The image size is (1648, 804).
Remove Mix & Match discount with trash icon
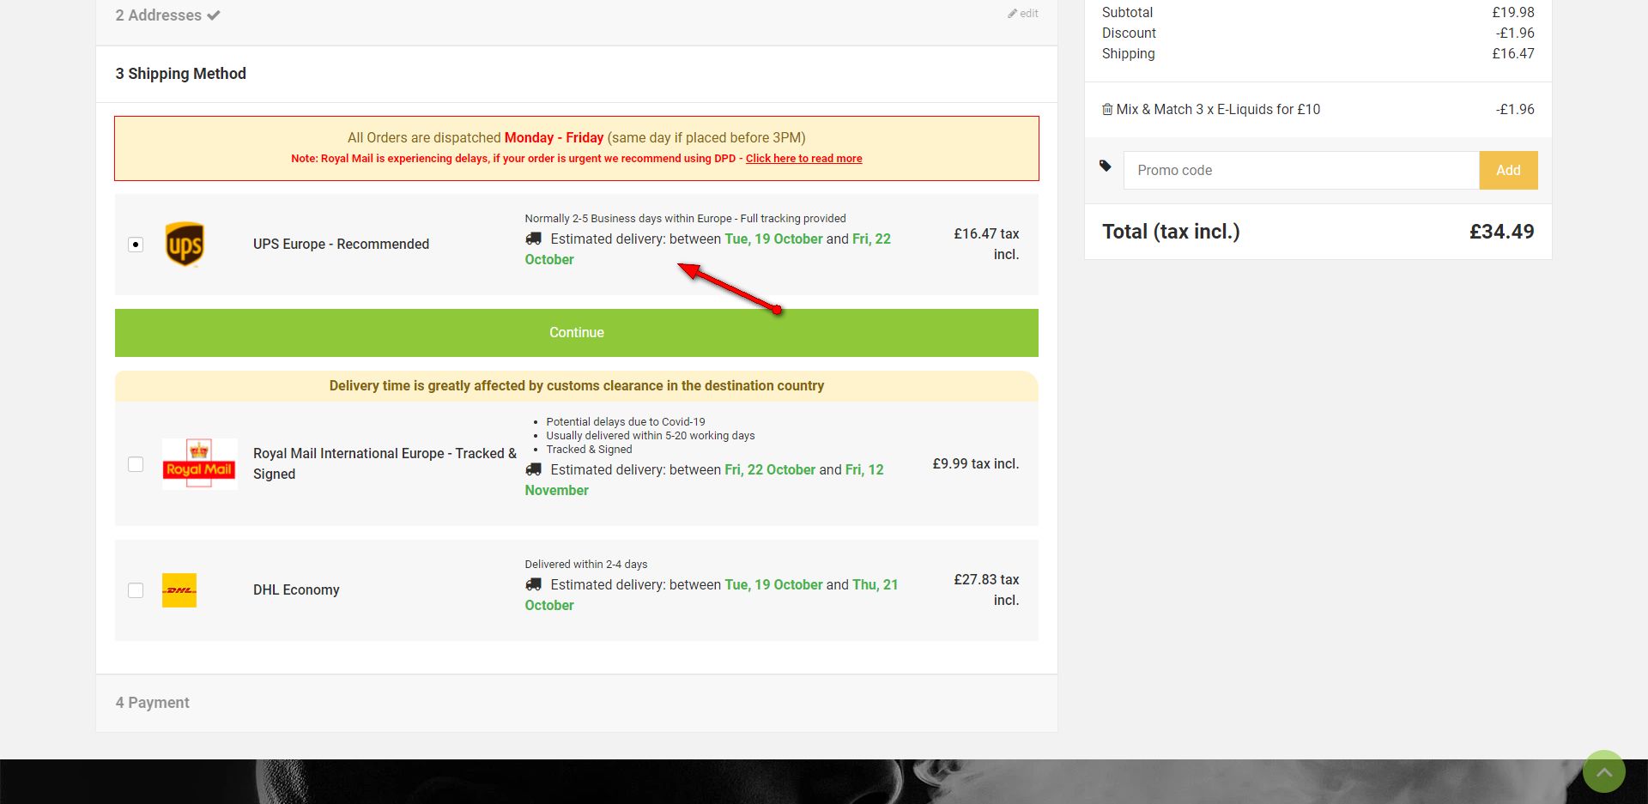1107,109
